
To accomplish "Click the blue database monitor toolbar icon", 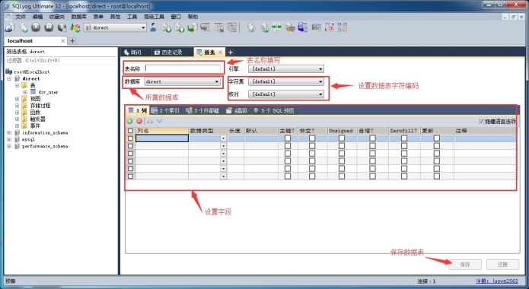I will (x=303, y=27).
